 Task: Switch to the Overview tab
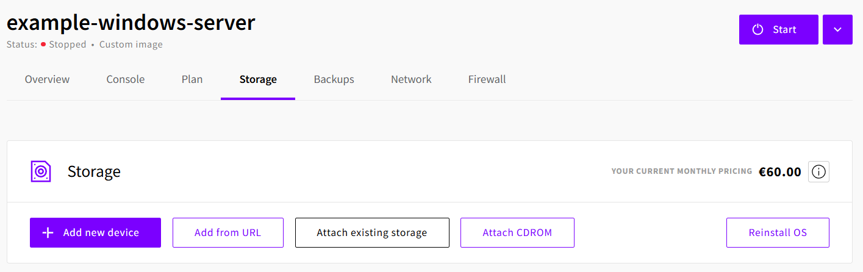47,79
